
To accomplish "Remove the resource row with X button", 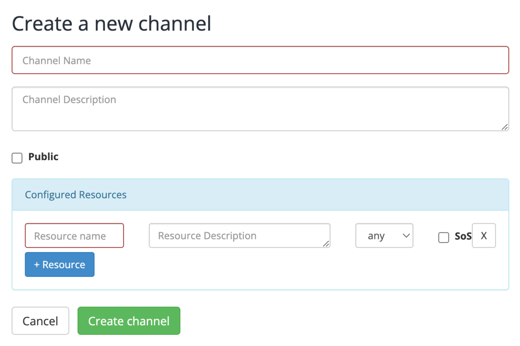I will [x=484, y=236].
